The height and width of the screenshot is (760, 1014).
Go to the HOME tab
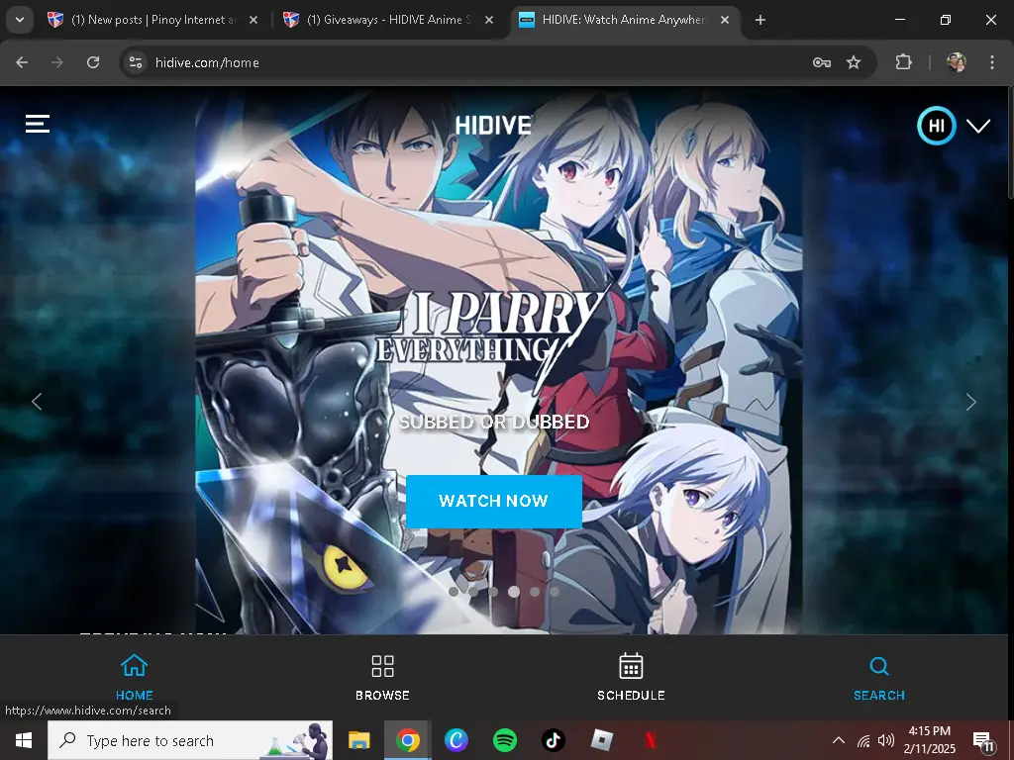(x=135, y=677)
